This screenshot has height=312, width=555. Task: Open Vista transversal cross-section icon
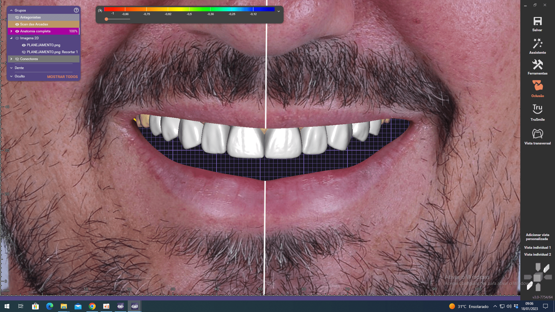click(x=537, y=133)
